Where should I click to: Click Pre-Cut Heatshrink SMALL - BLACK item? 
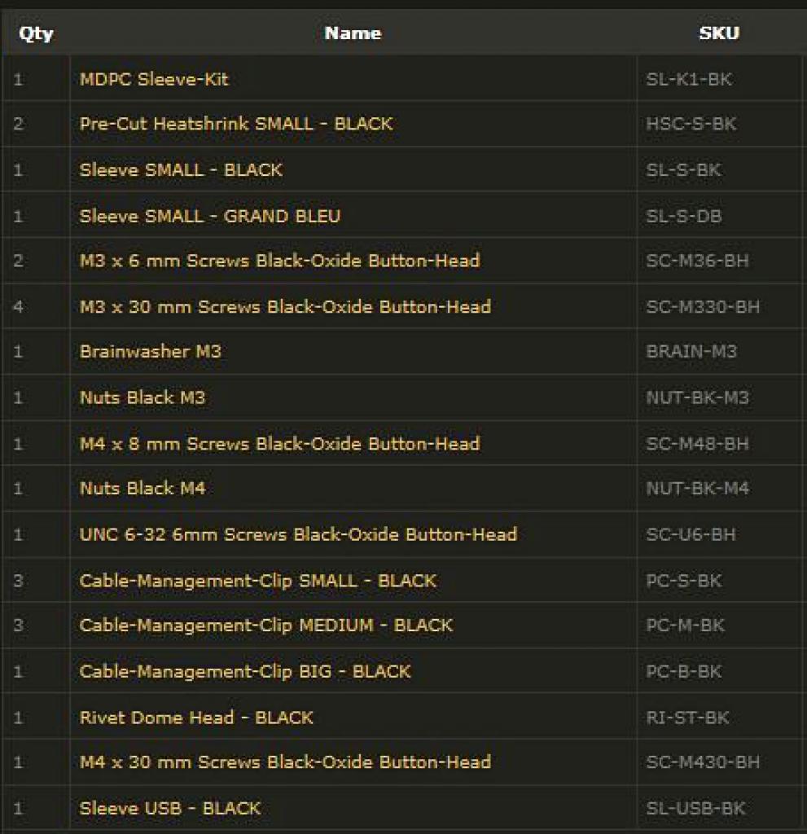236,124
